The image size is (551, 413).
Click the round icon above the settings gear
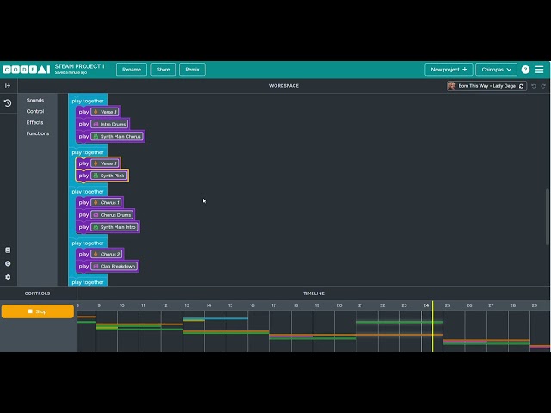[x=8, y=264]
